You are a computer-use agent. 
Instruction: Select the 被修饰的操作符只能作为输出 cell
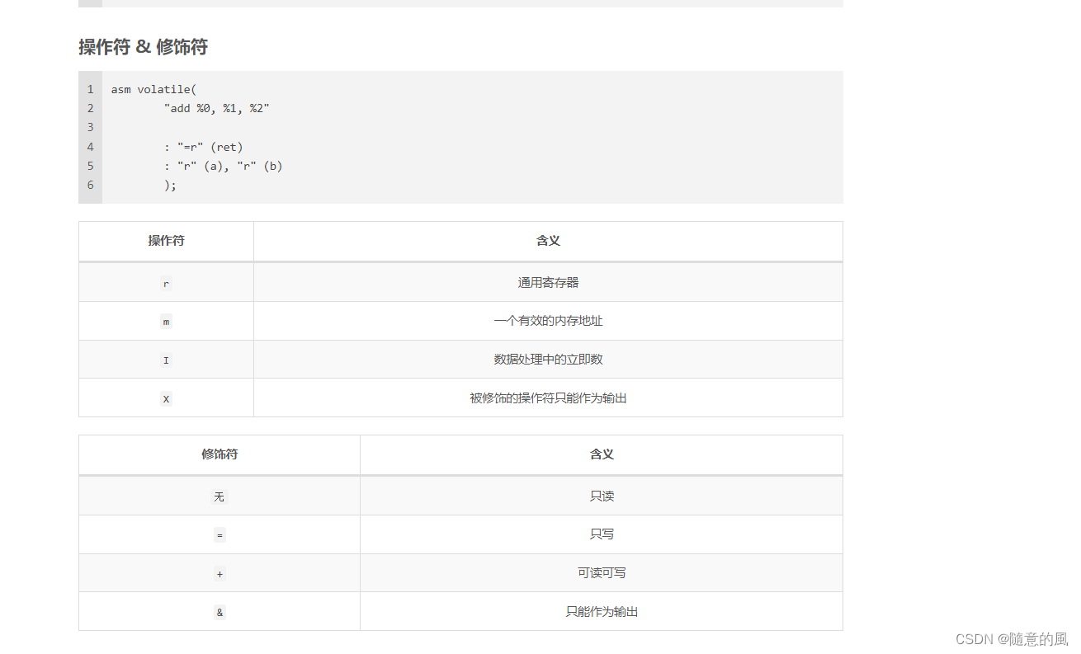point(547,398)
